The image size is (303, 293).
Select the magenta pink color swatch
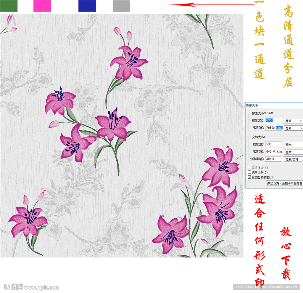tap(42, 6)
